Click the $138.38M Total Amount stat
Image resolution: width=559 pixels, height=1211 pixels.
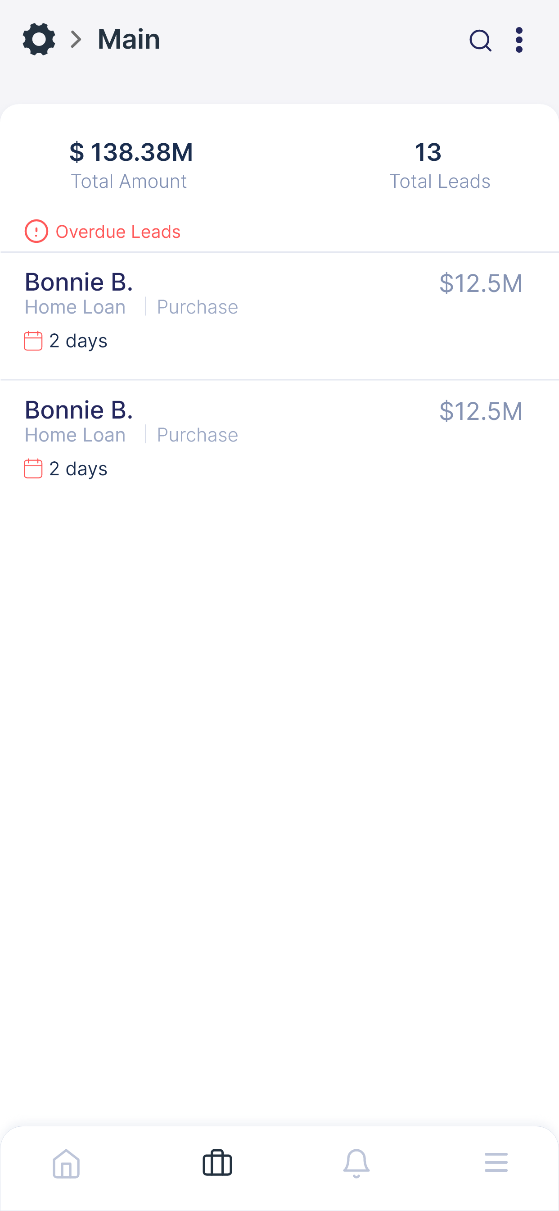[131, 166]
